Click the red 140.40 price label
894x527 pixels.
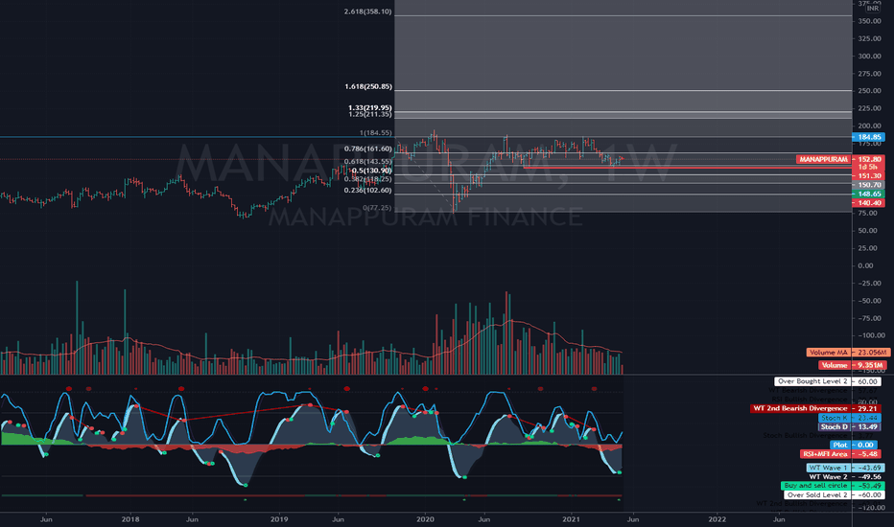(x=869, y=203)
